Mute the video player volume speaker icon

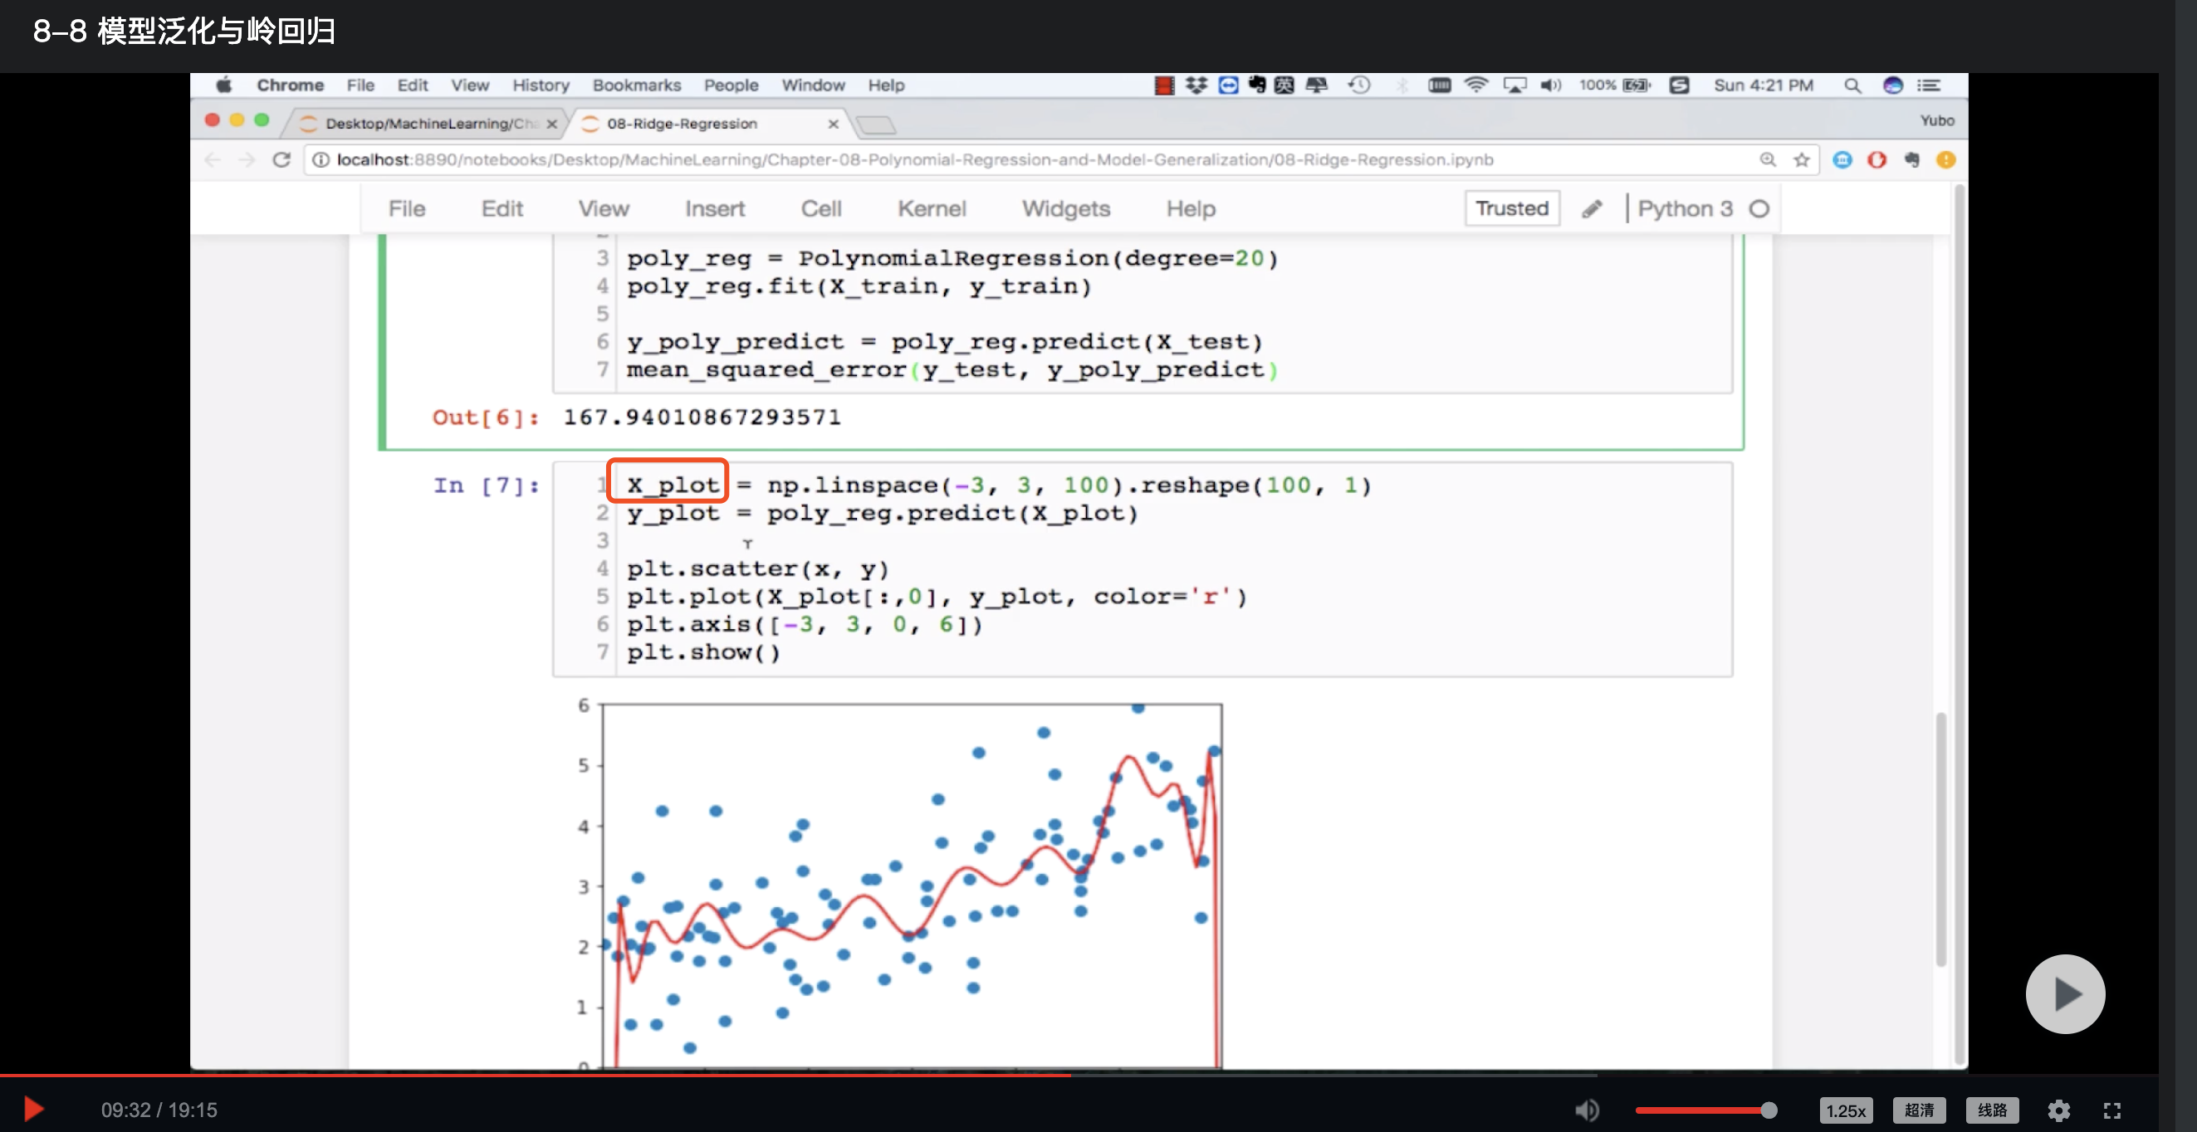(1587, 1110)
